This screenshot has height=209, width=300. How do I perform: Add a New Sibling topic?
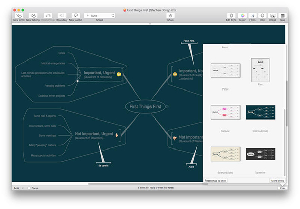pyautogui.click(x=33, y=16)
